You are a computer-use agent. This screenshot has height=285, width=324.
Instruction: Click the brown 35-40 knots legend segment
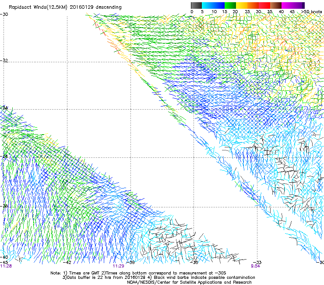point(276,5)
